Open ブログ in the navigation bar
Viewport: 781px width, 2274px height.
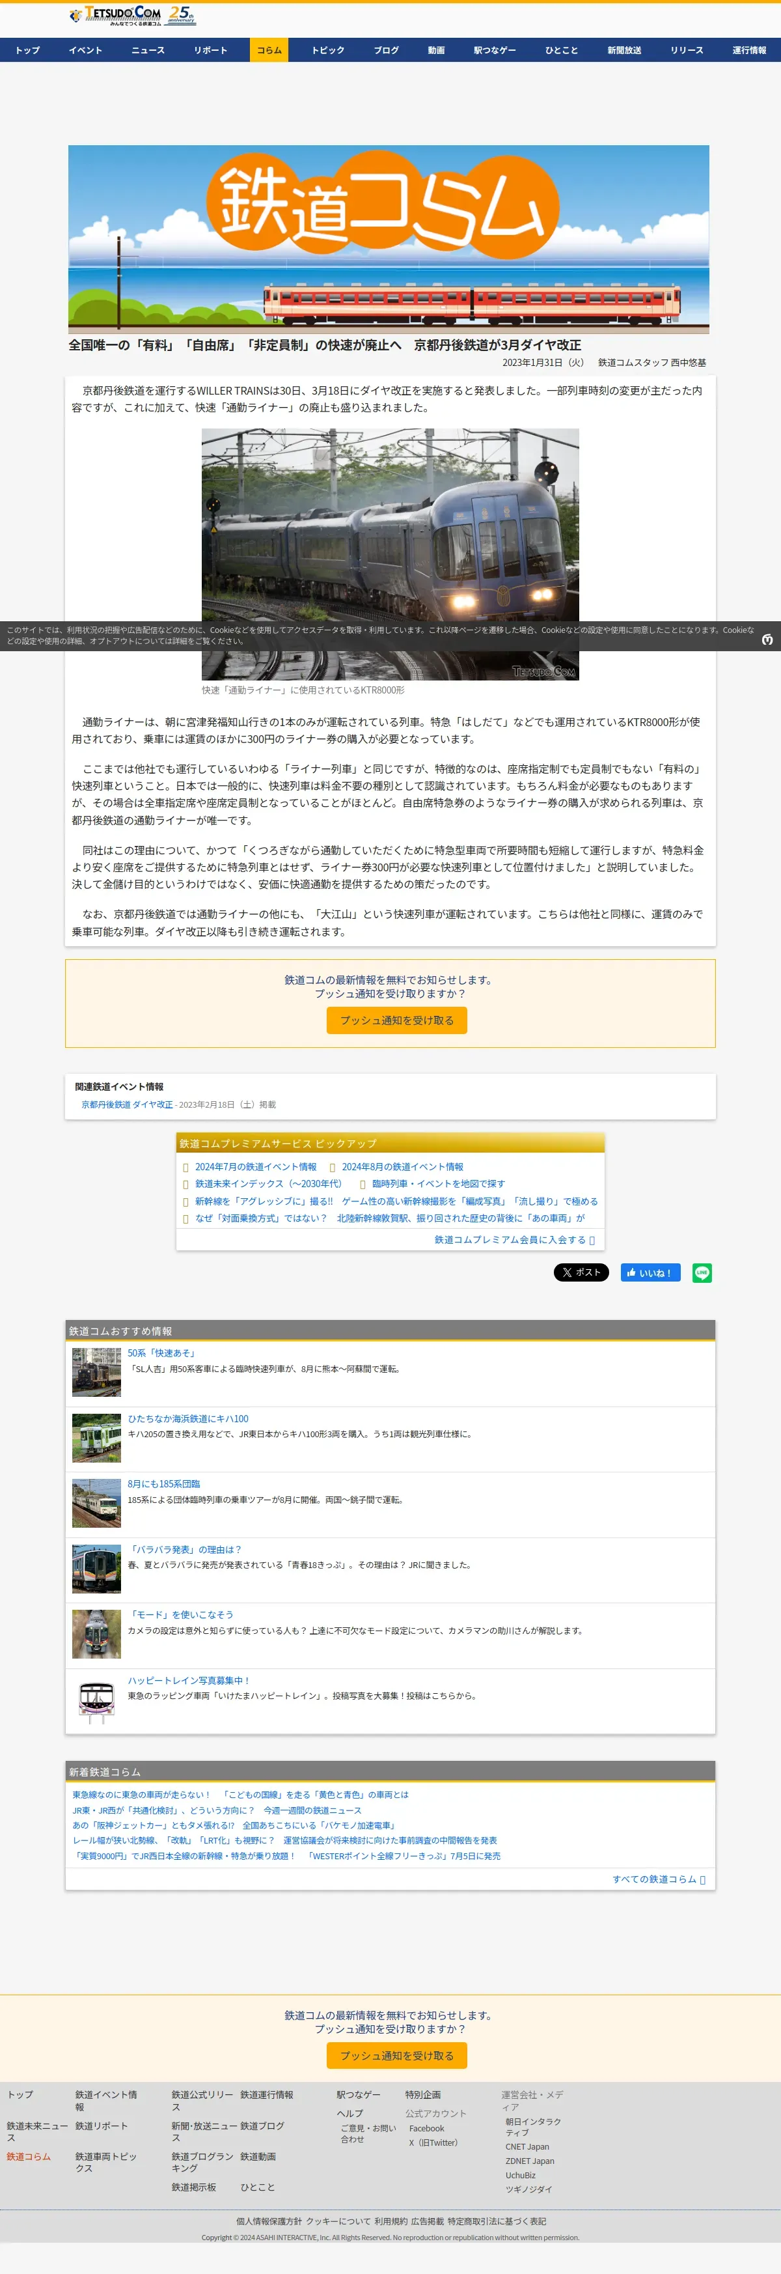point(386,50)
